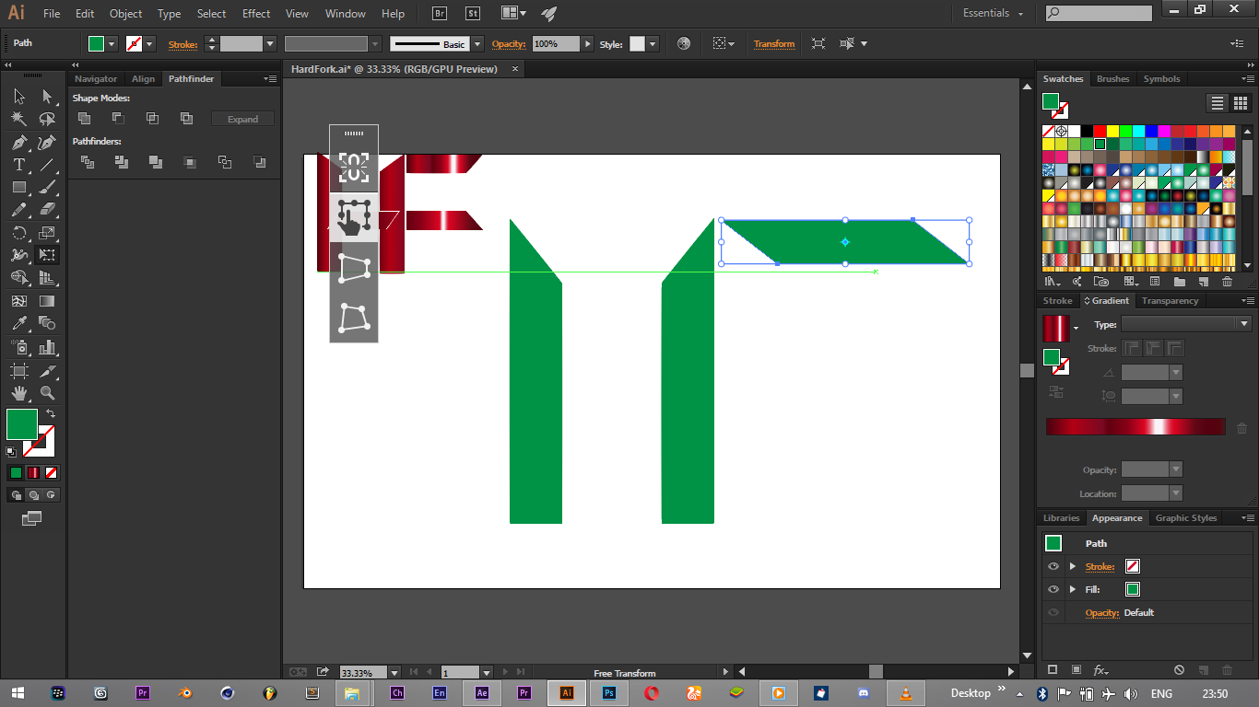Open the Swatch Libraries menu icon

click(1052, 282)
